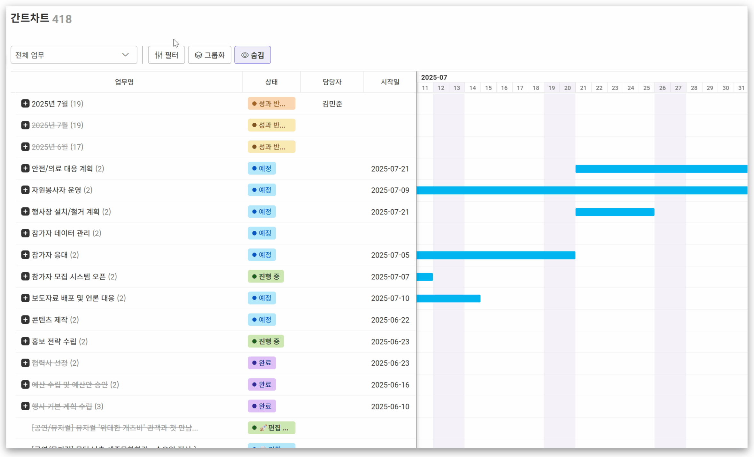Click 진행 중 status of 참가자 모집 시스템 오픈
The height and width of the screenshot is (457, 754).
[266, 276]
